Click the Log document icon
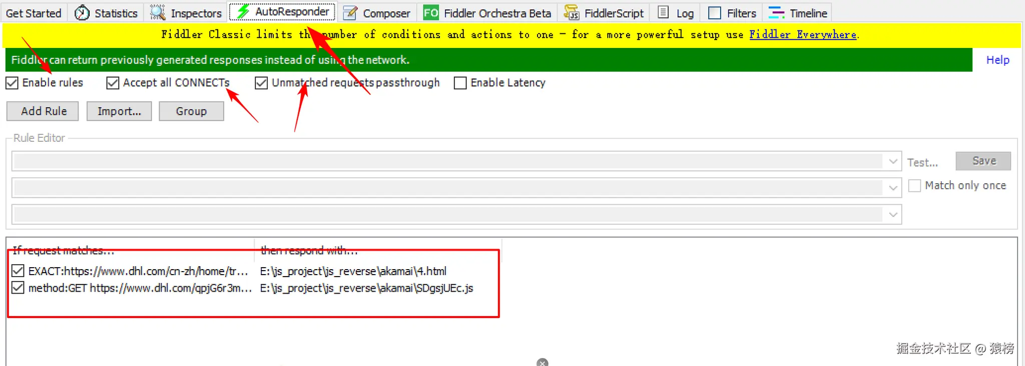 click(663, 12)
